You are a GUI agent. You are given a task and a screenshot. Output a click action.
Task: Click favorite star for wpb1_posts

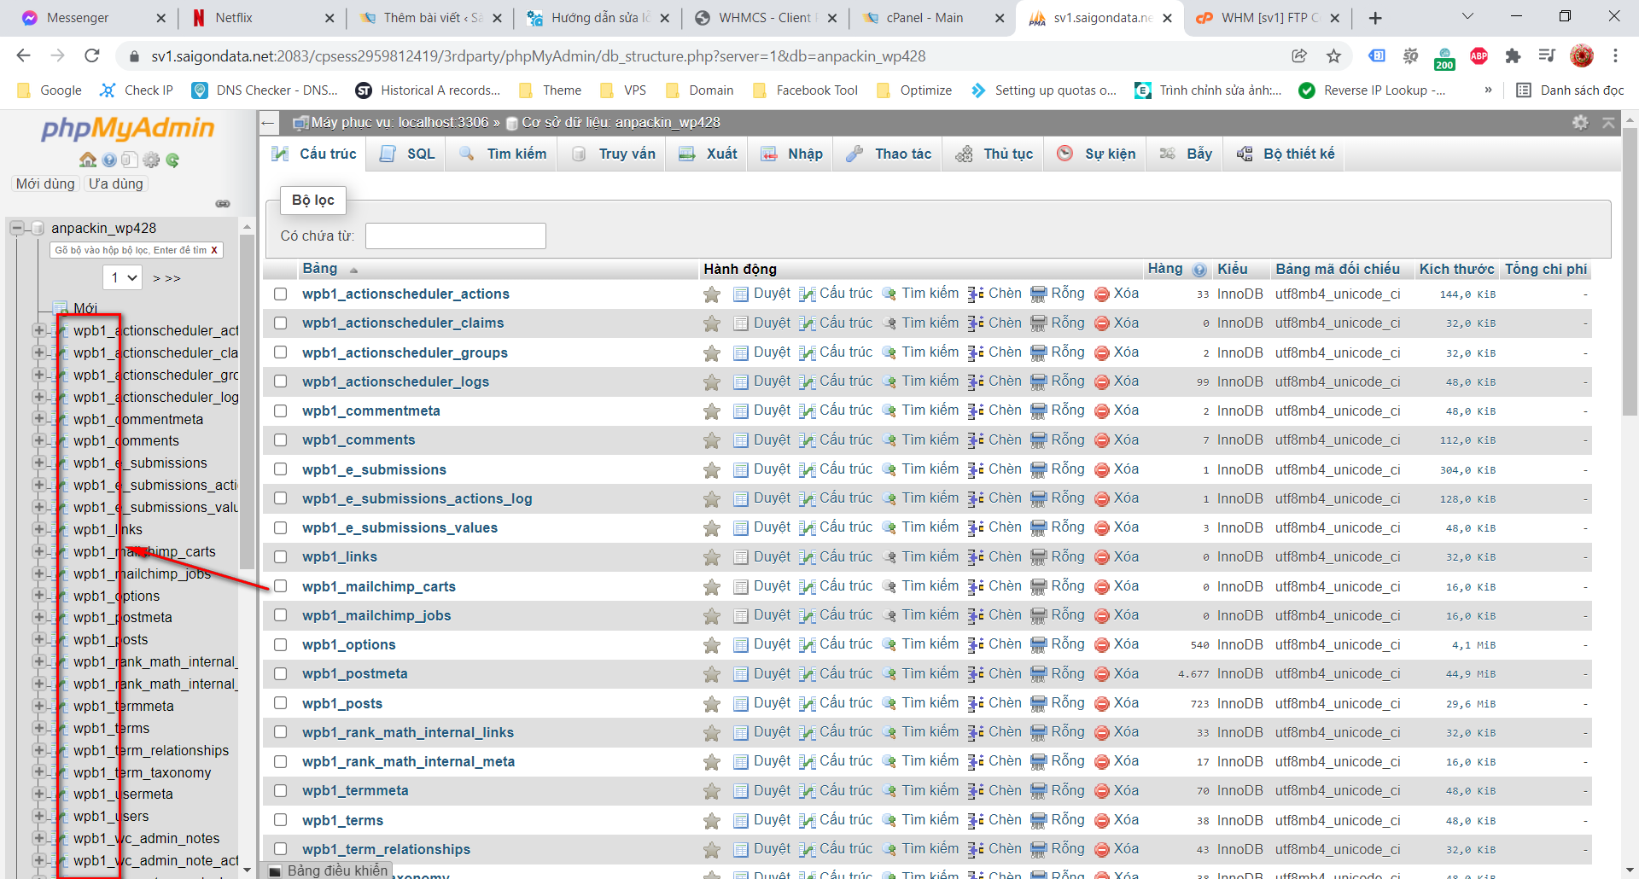(x=711, y=704)
